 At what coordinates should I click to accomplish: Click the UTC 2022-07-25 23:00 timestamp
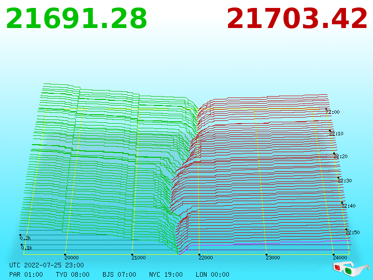click(x=47, y=265)
